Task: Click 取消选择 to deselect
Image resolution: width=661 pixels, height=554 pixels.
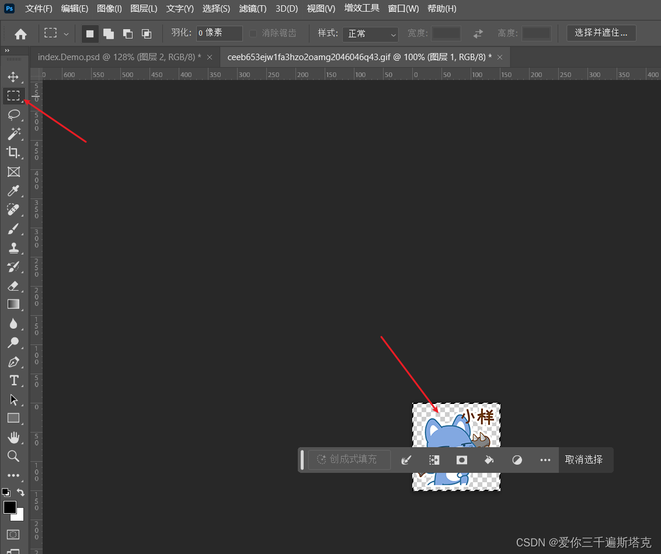Action: coord(584,459)
